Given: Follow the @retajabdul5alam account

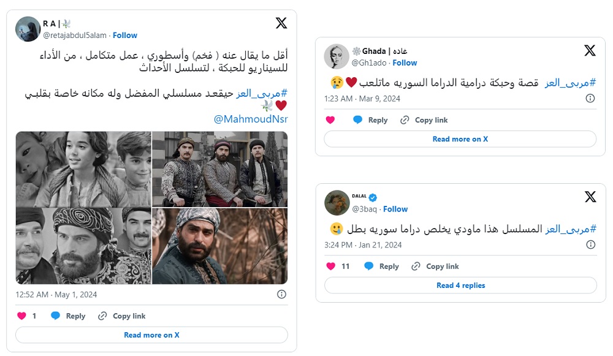Looking at the screenshot, I should point(124,35).
